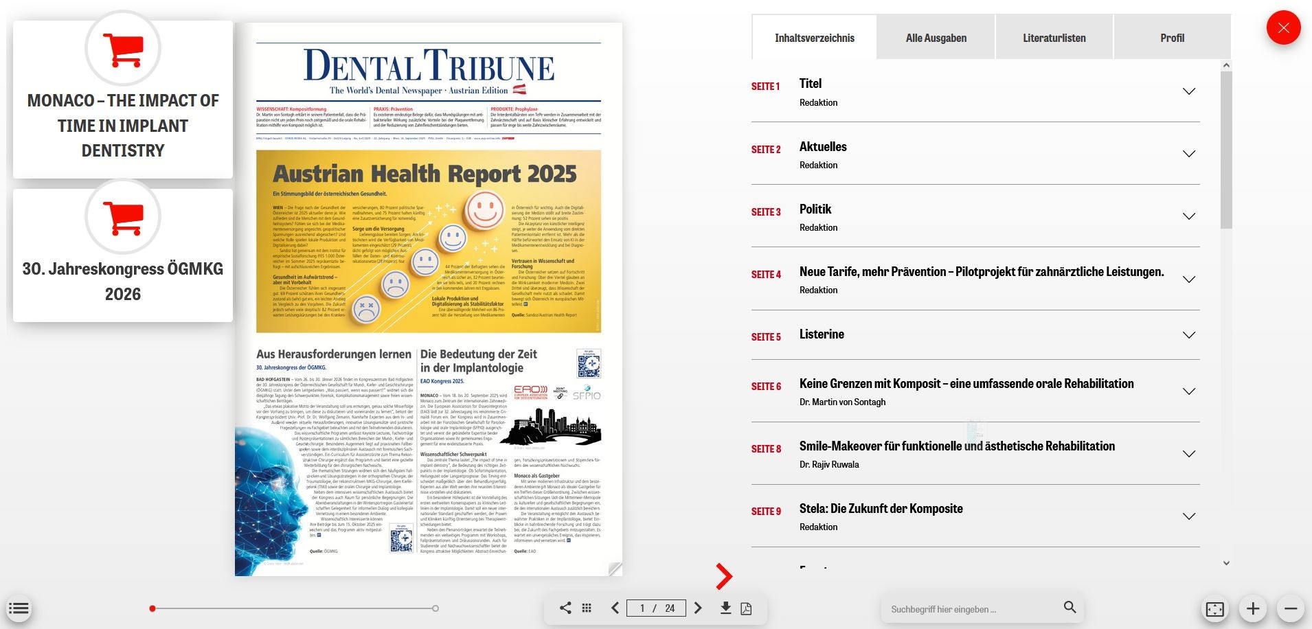The width and height of the screenshot is (1312, 629).
Task: Click the Suchbegriff search field
Action: [972, 609]
